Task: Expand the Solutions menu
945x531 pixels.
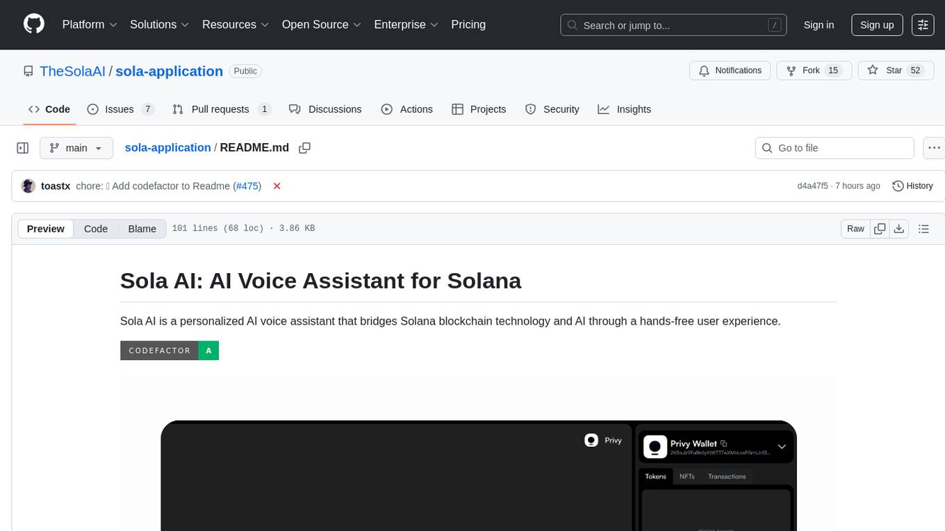Action: pyautogui.click(x=160, y=24)
